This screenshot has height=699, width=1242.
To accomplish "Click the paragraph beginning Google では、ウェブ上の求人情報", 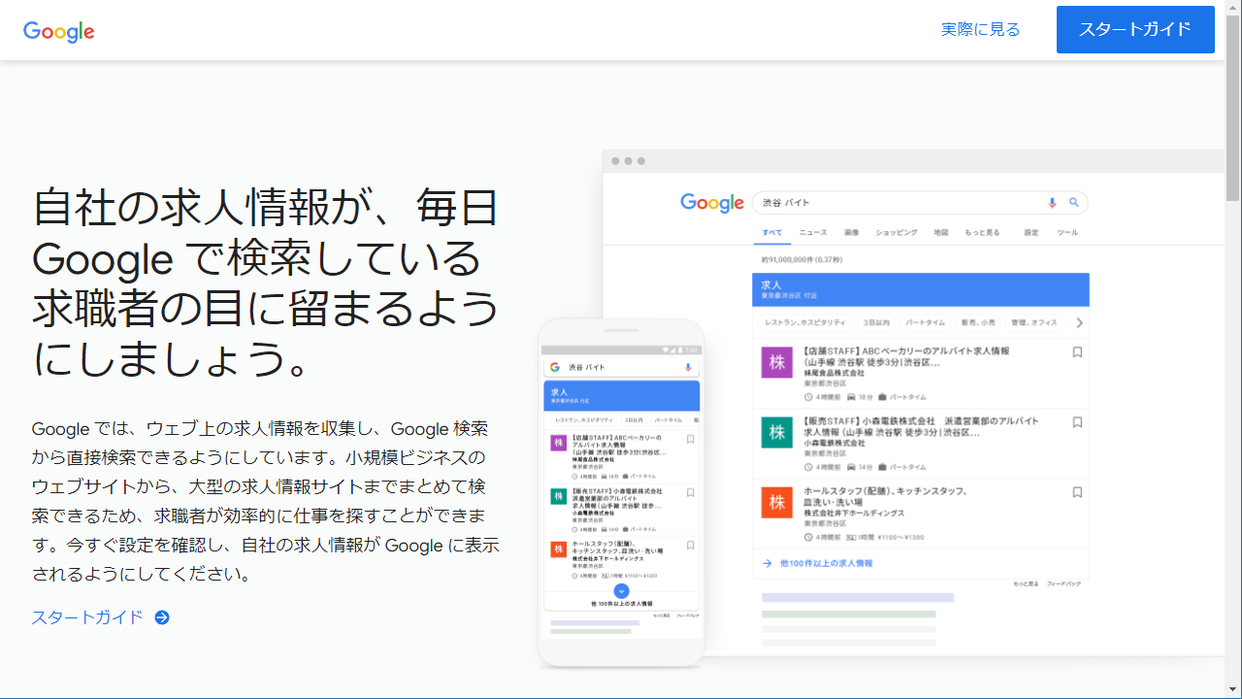I will 266,501.
